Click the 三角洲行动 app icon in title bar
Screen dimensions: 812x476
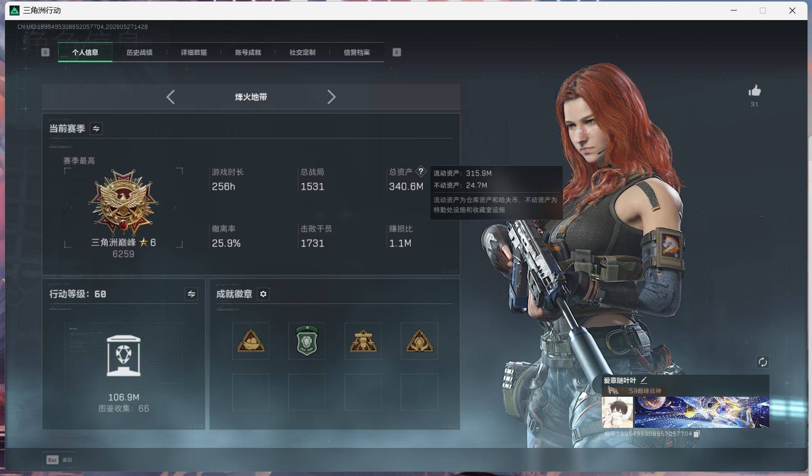tap(15, 11)
